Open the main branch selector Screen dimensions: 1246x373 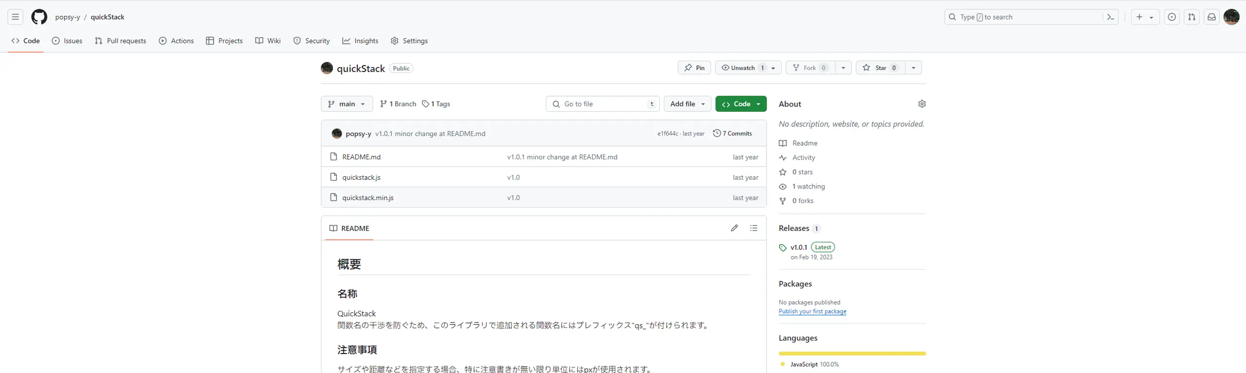click(x=347, y=104)
